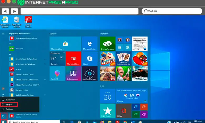Open the Gardenscapes game tile

124,74
